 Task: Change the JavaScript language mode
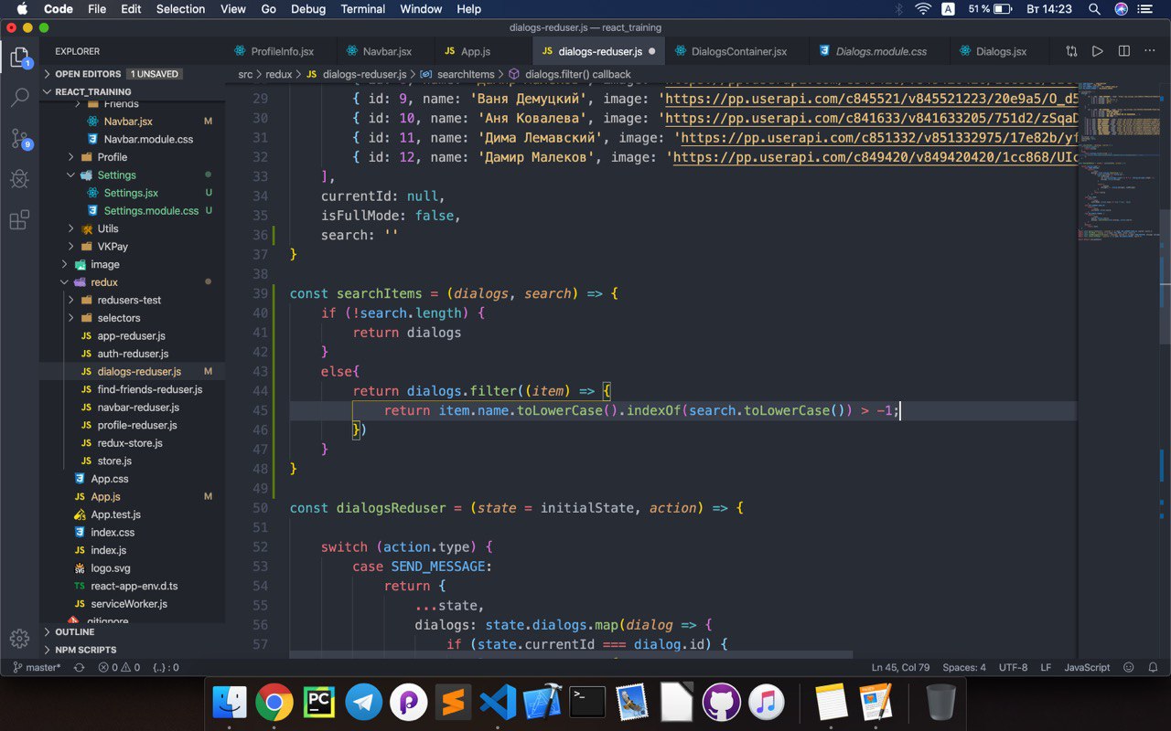(x=1086, y=667)
